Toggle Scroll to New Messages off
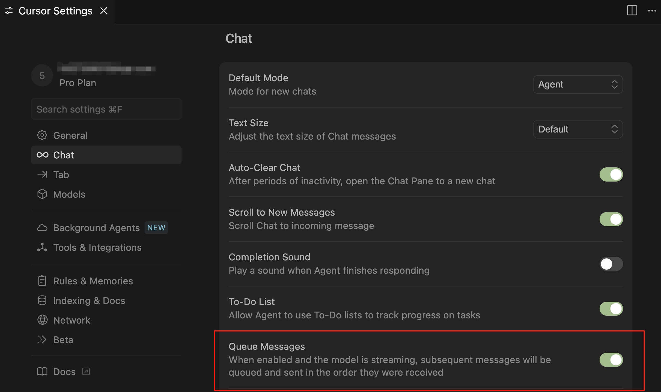The width and height of the screenshot is (661, 392). pyautogui.click(x=611, y=219)
